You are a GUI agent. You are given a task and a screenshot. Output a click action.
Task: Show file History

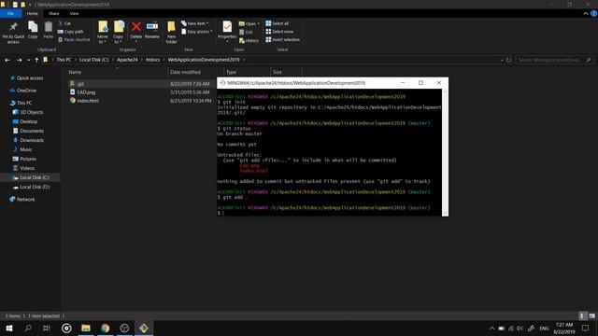tap(249, 40)
